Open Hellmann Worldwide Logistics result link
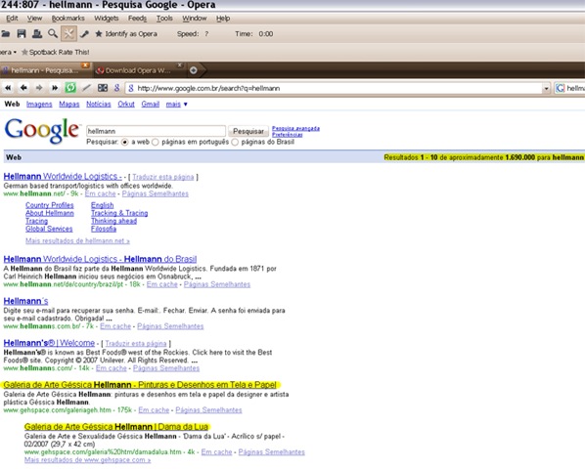The width and height of the screenshot is (585, 469). pos(63,176)
